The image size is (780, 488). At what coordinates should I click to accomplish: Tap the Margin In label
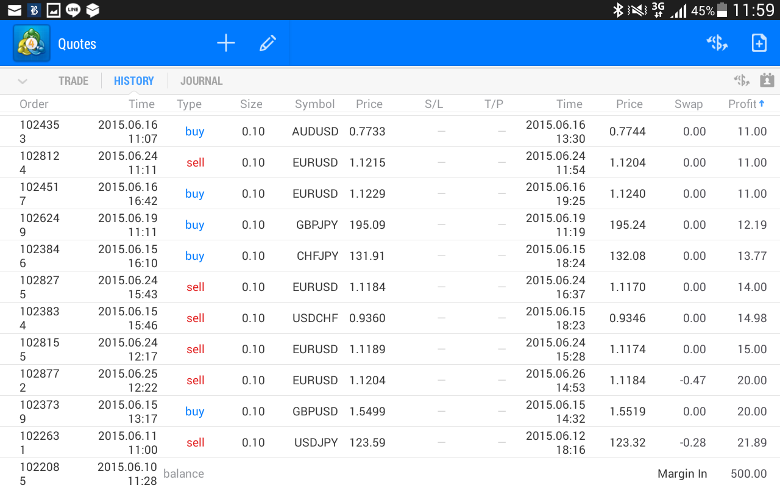(682, 473)
